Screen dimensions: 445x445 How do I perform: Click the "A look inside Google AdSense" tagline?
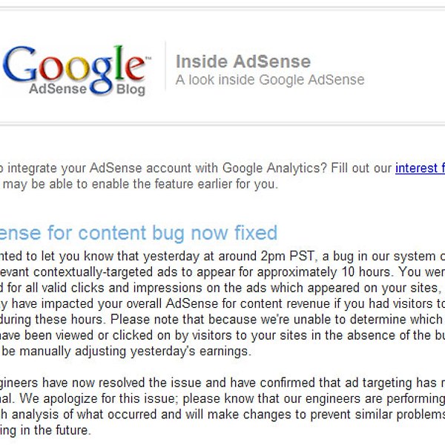coord(269,79)
